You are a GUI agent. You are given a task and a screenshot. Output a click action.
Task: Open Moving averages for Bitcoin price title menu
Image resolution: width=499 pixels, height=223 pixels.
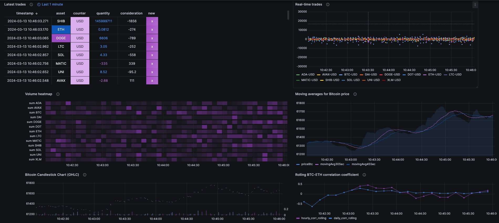pos(322,94)
